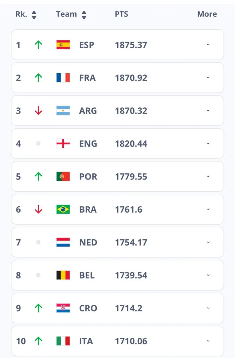
Task: Click the 1754.17 points value for NED
Action: tap(131, 242)
